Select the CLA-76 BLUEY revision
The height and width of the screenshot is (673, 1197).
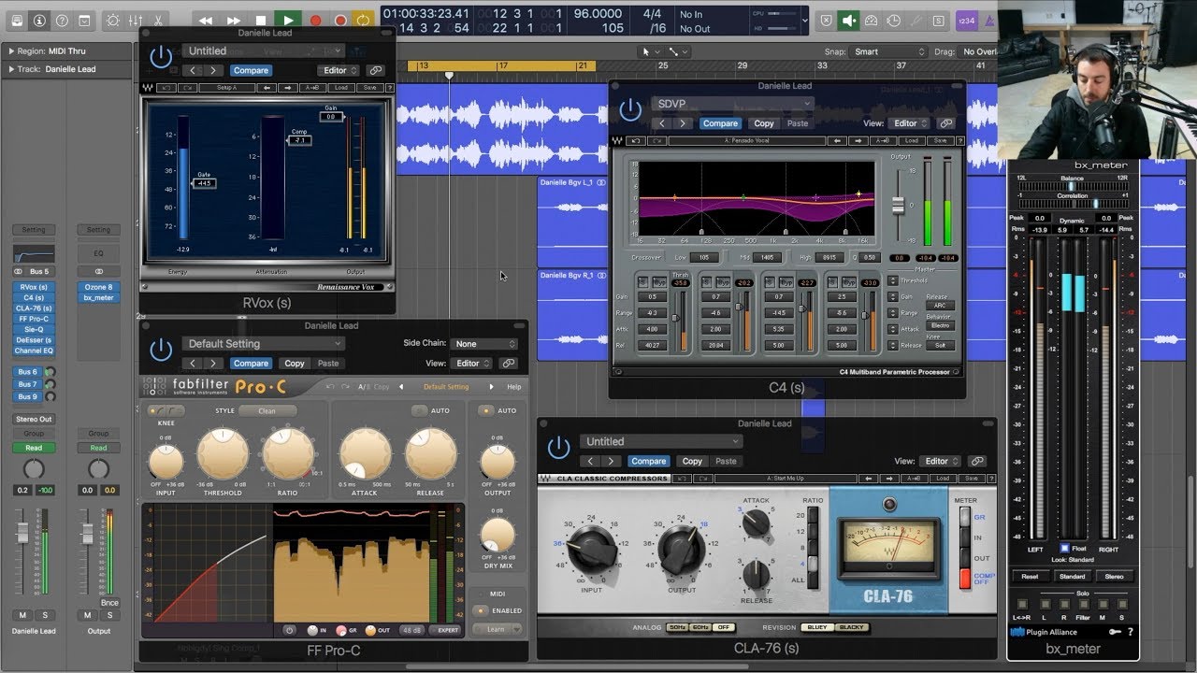coord(817,627)
